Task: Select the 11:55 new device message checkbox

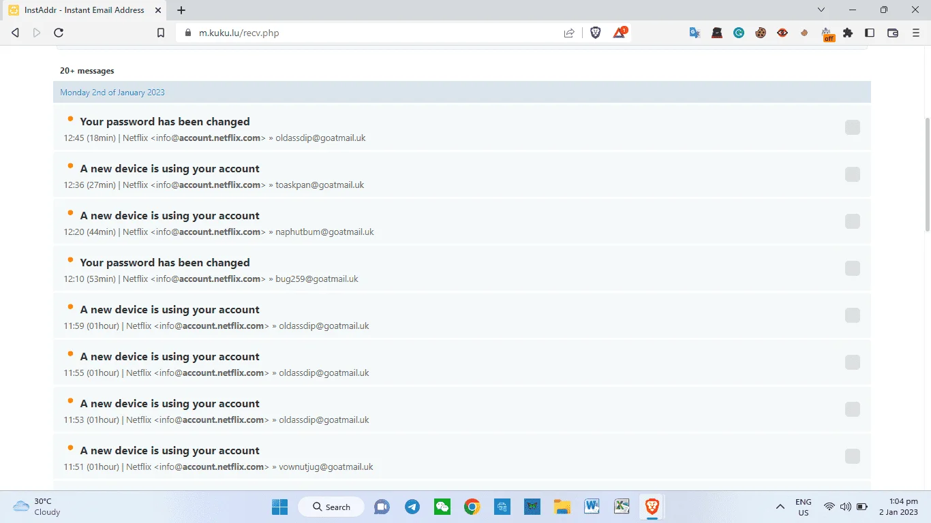Action: pos(853,362)
